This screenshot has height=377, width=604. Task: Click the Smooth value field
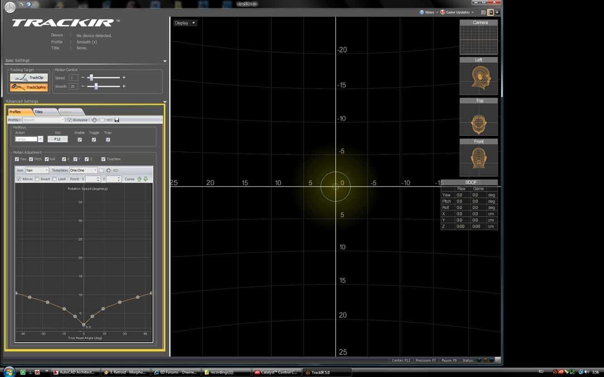[x=73, y=86]
